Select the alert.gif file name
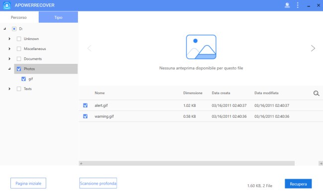Viewport: 323px width, 196px height. click(101, 105)
